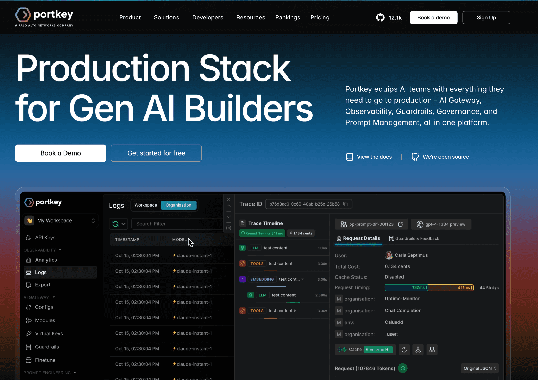Click the Trace ID value field
Screen dimensions: 538x380
tap(308, 204)
